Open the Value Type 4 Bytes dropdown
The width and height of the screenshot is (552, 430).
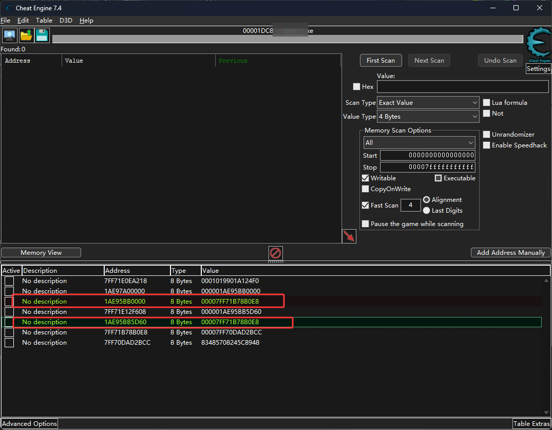point(428,117)
